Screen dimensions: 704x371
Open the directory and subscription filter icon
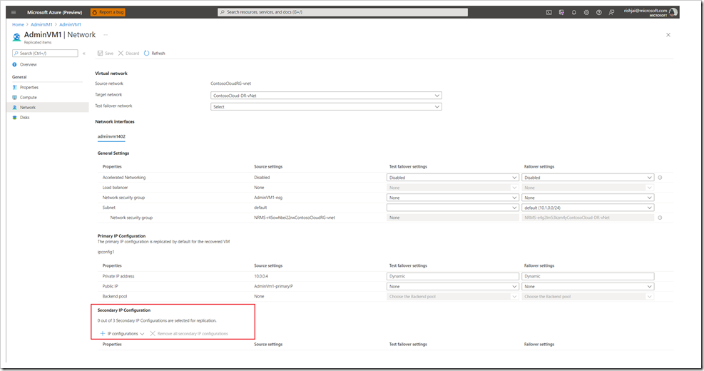pos(561,13)
